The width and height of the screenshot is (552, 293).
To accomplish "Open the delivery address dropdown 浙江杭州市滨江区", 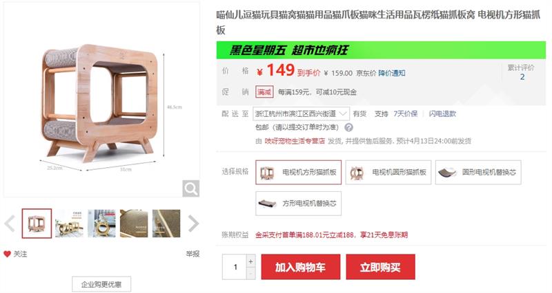I will (x=302, y=113).
